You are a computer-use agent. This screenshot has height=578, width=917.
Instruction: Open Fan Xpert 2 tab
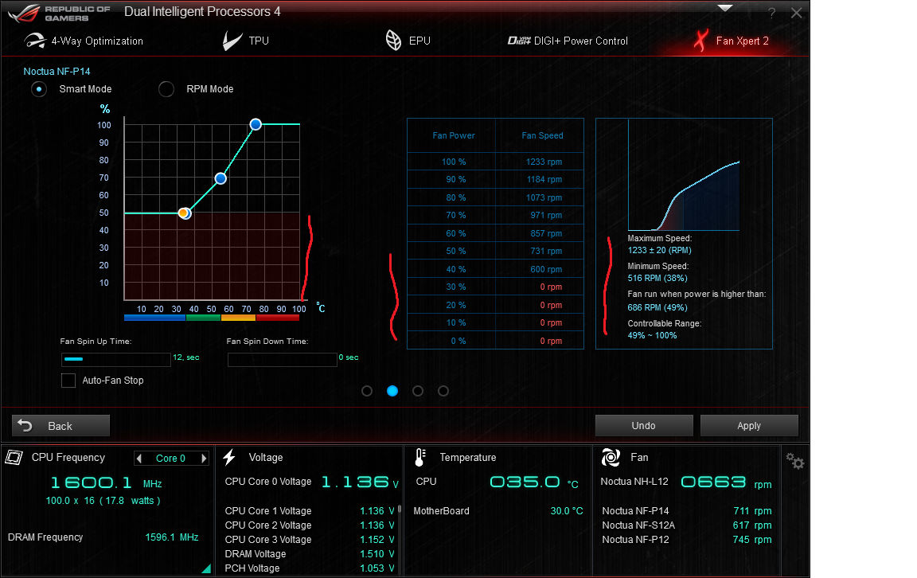(731, 41)
